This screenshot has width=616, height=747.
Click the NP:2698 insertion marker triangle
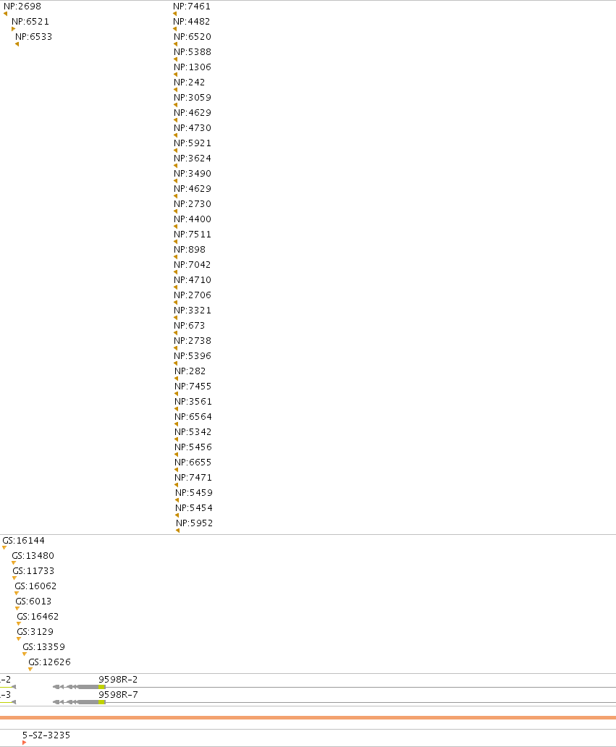coord(5,14)
